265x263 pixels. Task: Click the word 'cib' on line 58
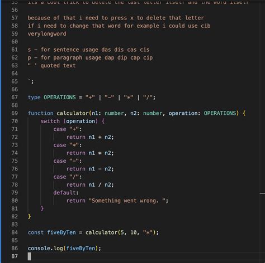click(x=206, y=26)
